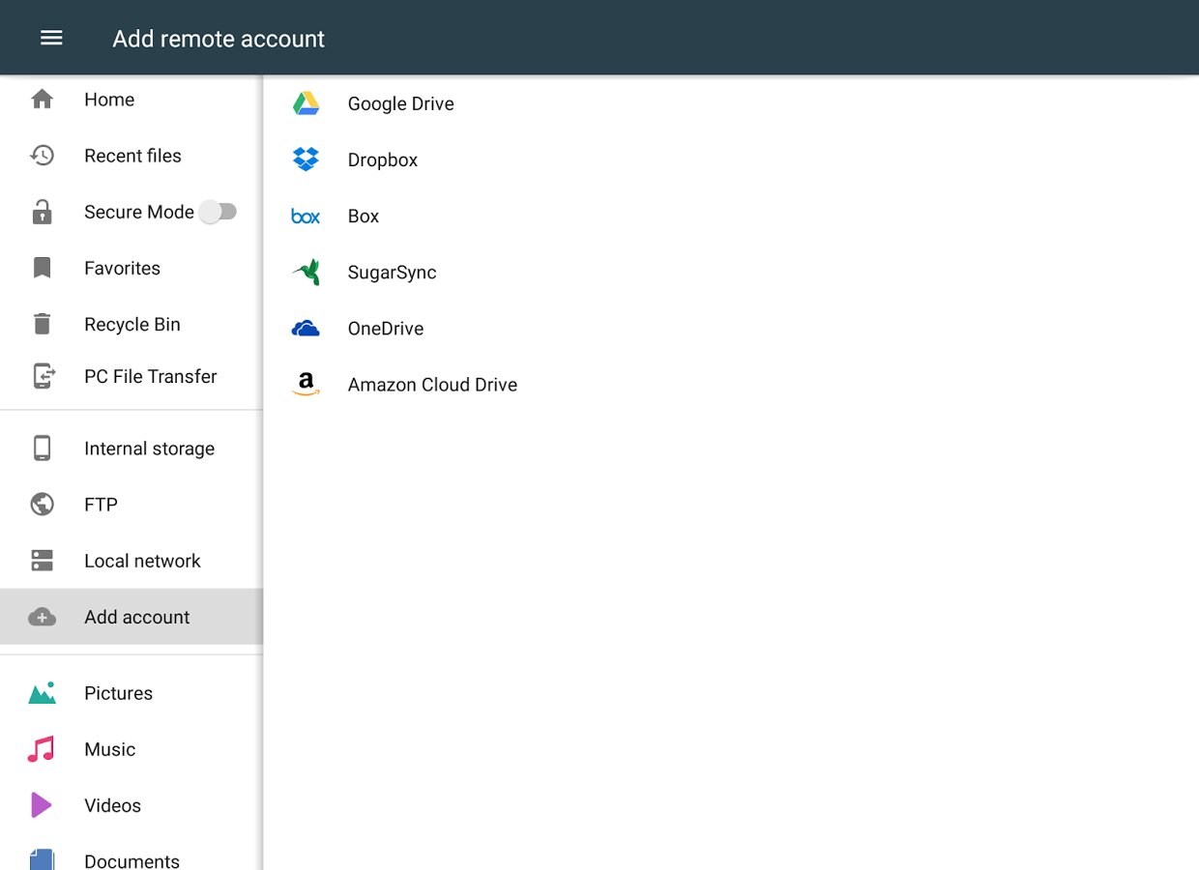Open the Music category

109,749
